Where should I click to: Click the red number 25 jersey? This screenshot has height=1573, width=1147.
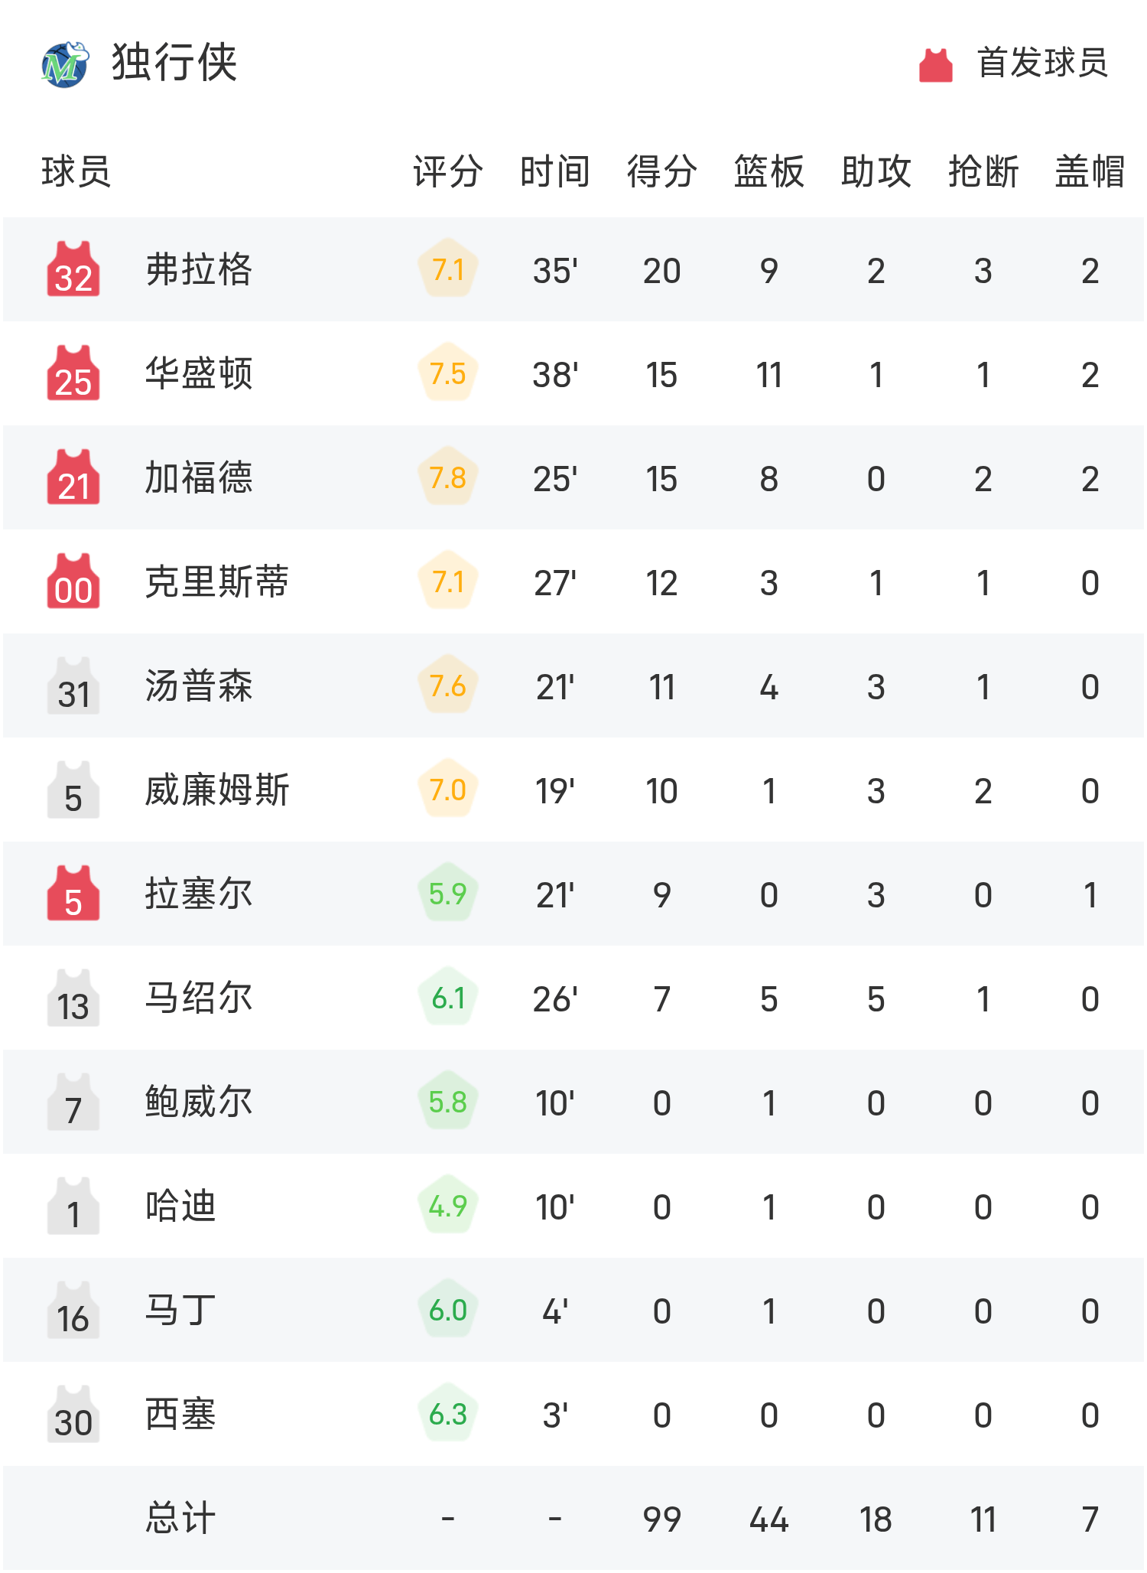click(x=73, y=374)
